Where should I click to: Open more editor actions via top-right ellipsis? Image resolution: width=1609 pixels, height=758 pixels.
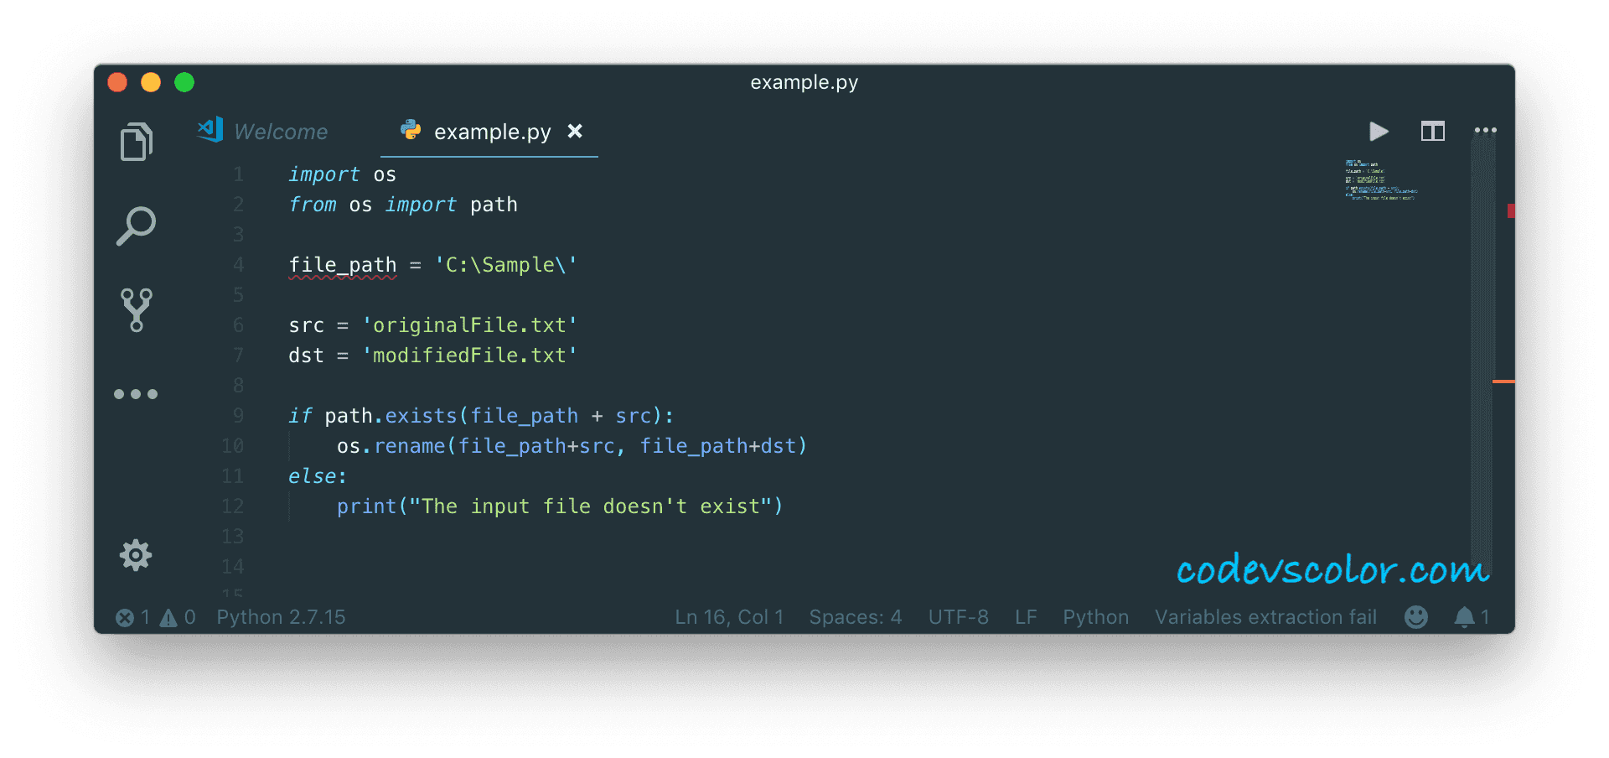(1486, 130)
